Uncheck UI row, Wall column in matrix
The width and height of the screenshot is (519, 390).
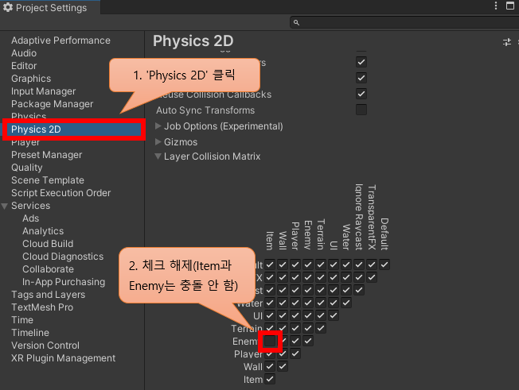pyautogui.click(x=283, y=315)
